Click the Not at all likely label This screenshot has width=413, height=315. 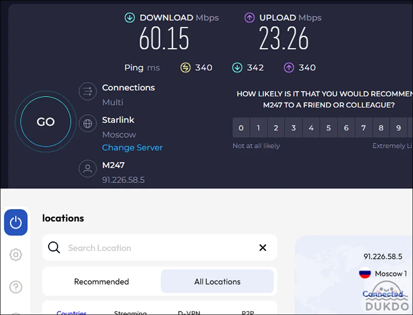point(256,146)
